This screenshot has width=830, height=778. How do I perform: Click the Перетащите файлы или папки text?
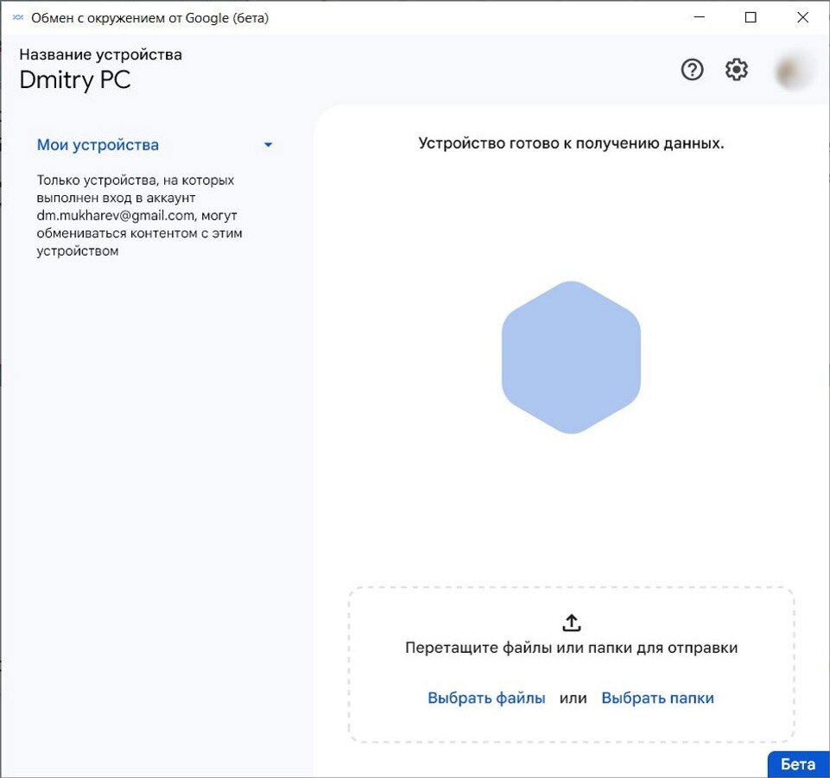point(571,648)
